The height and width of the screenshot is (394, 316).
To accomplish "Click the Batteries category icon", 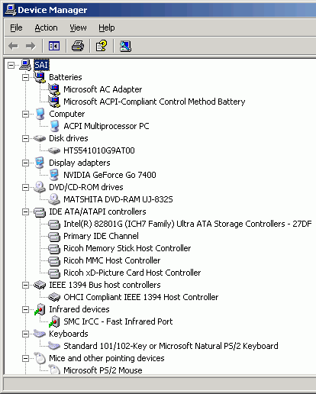I will [x=40, y=77].
